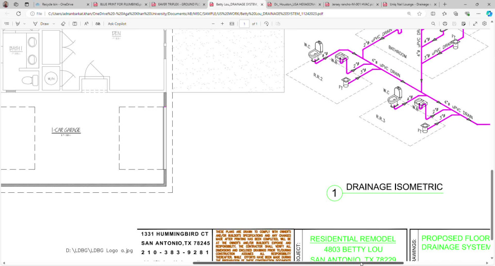Viewport: 495px width, 266px height.
Task: Open PDF viewer settings gear
Action: (x=484, y=24)
